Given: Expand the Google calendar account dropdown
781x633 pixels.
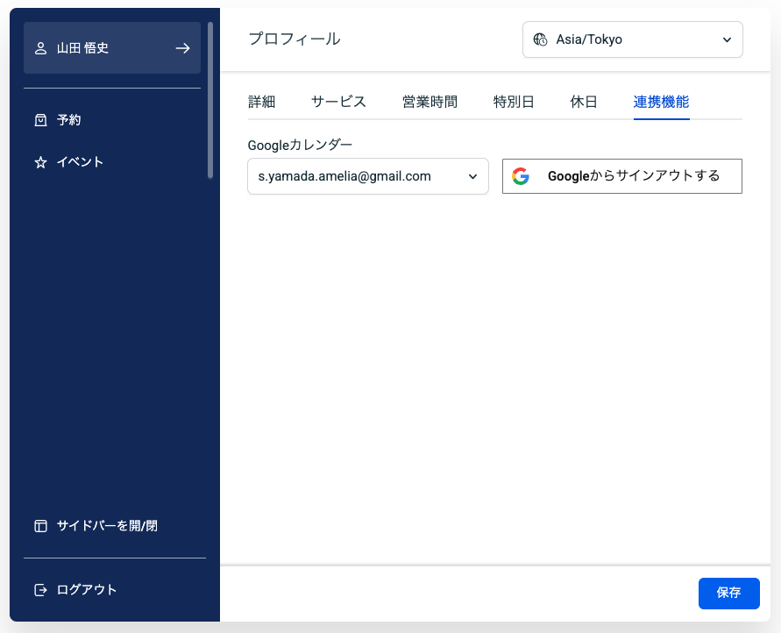Looking at the screenshot, I should click(x=367, y=176).
